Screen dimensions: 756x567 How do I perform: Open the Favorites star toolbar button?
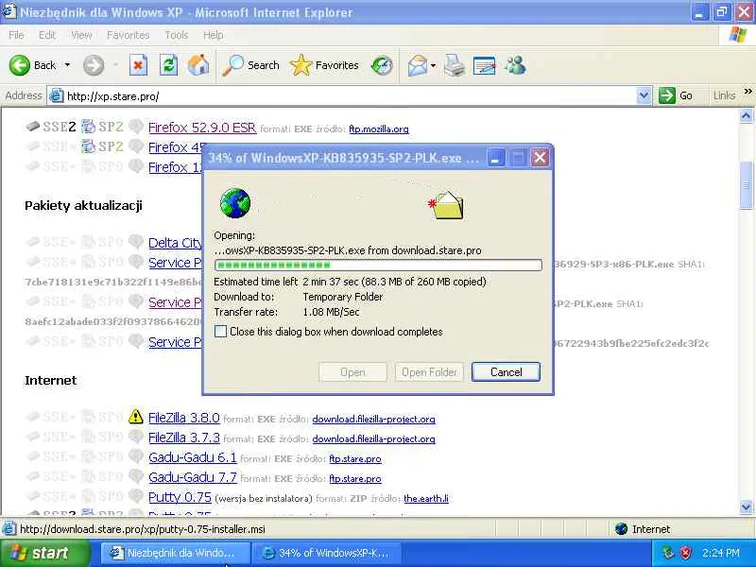point(324,65)
